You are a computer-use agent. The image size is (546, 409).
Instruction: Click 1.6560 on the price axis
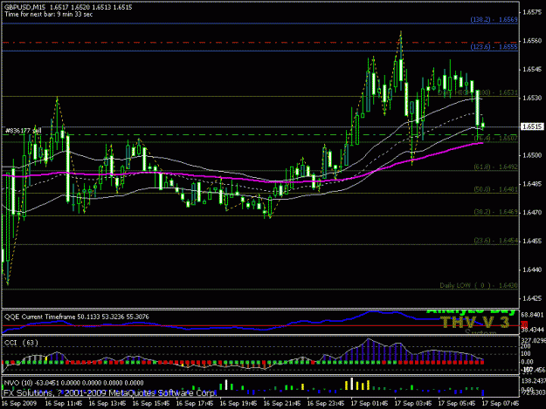[x=532, y=41]
